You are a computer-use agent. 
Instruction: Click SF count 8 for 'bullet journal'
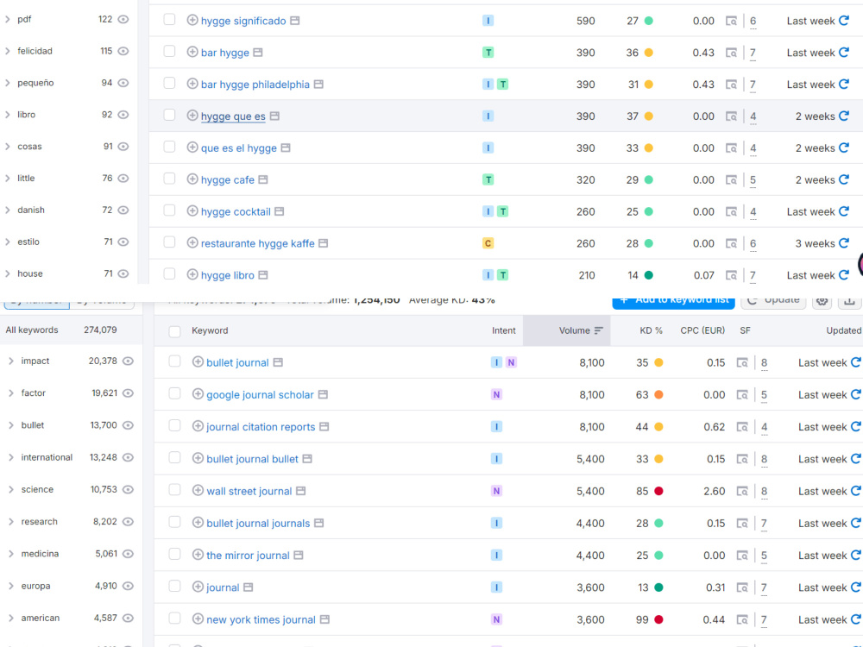(x=764, y=363)
